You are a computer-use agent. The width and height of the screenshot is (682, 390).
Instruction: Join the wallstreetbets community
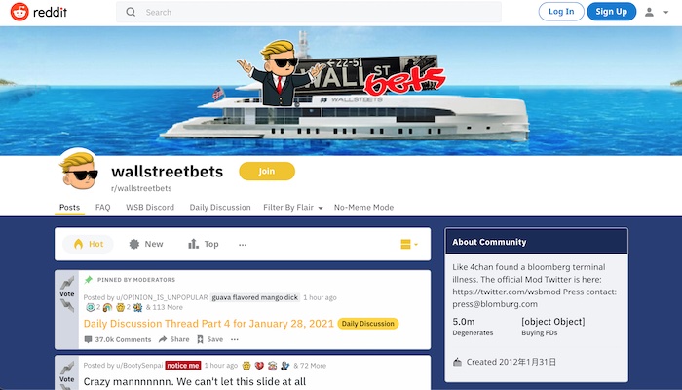pyautogui.click(x=267, y=171)
